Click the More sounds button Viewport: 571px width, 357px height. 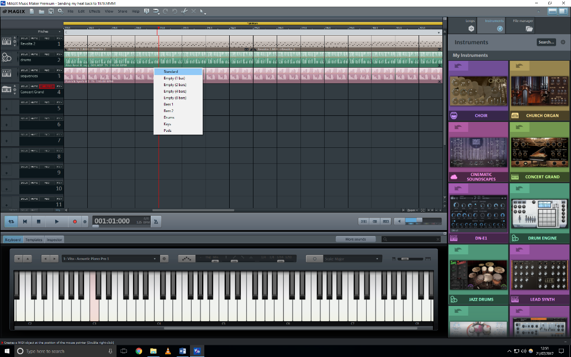click(x=356, y=239)
